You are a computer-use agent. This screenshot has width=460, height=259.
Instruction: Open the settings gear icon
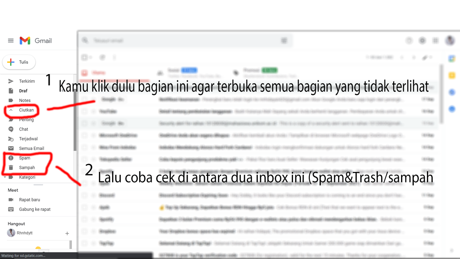coord(422,41)
